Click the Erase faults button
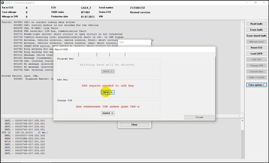 point(257,30)
